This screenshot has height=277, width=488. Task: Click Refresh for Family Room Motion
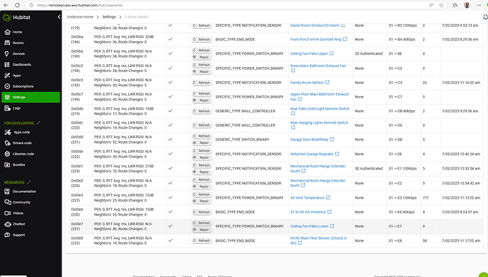(x=202, y=83)
